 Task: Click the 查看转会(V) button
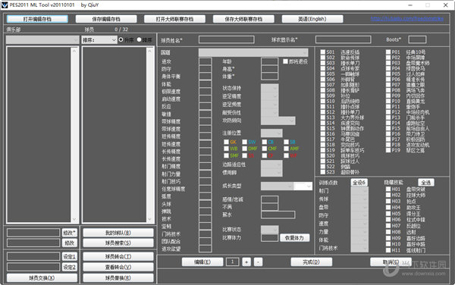pos(118,267)
